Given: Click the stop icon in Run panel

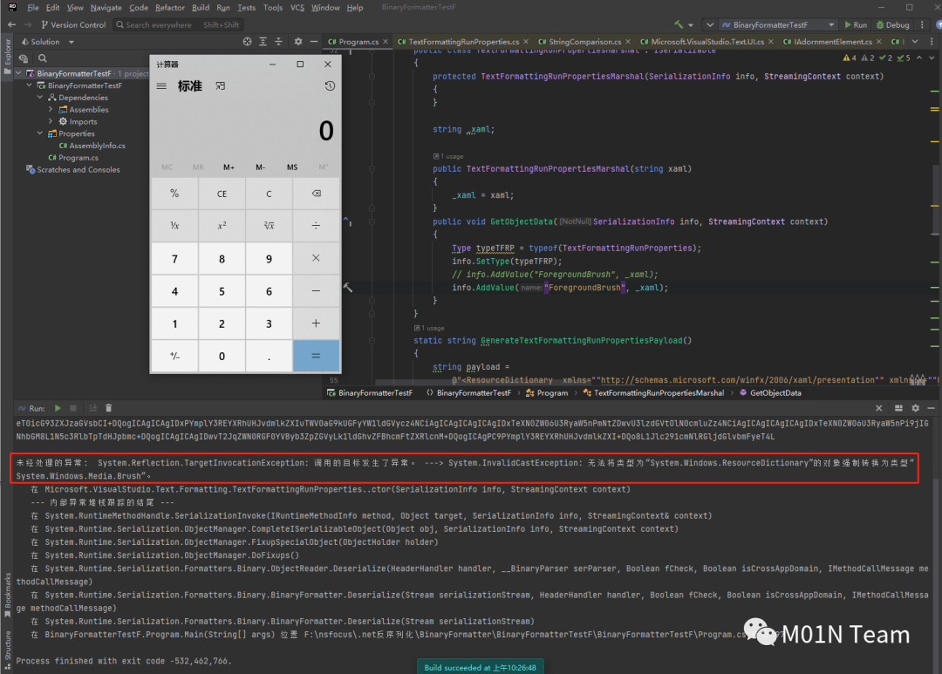Looking at the screenshot, I should [x=73, y=408].
